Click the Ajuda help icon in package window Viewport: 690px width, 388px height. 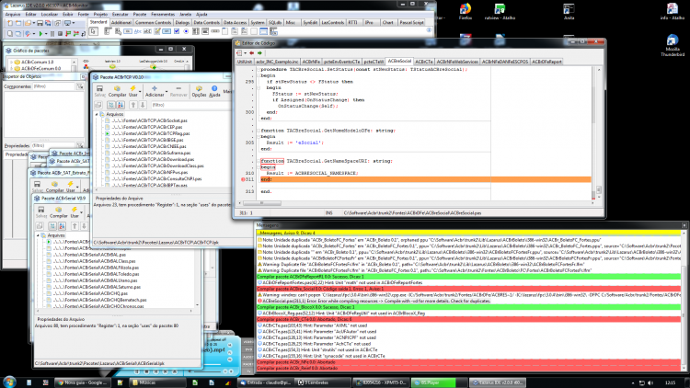coord(214,92)
